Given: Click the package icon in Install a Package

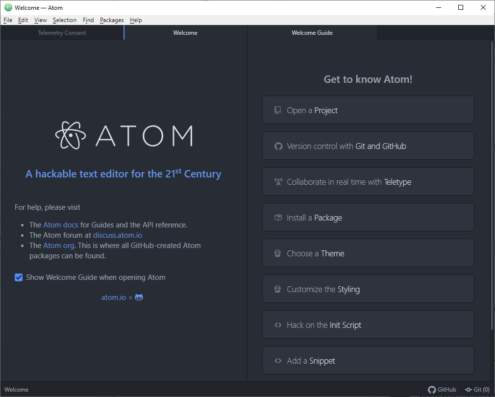Looking at the screenshot, I should (x=278, y=217).
